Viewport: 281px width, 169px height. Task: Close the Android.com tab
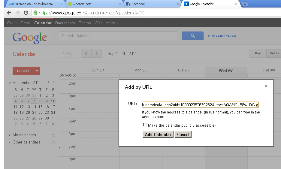point(120,4)
